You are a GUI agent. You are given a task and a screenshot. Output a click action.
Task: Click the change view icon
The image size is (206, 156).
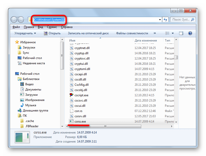tap(167, 33)
